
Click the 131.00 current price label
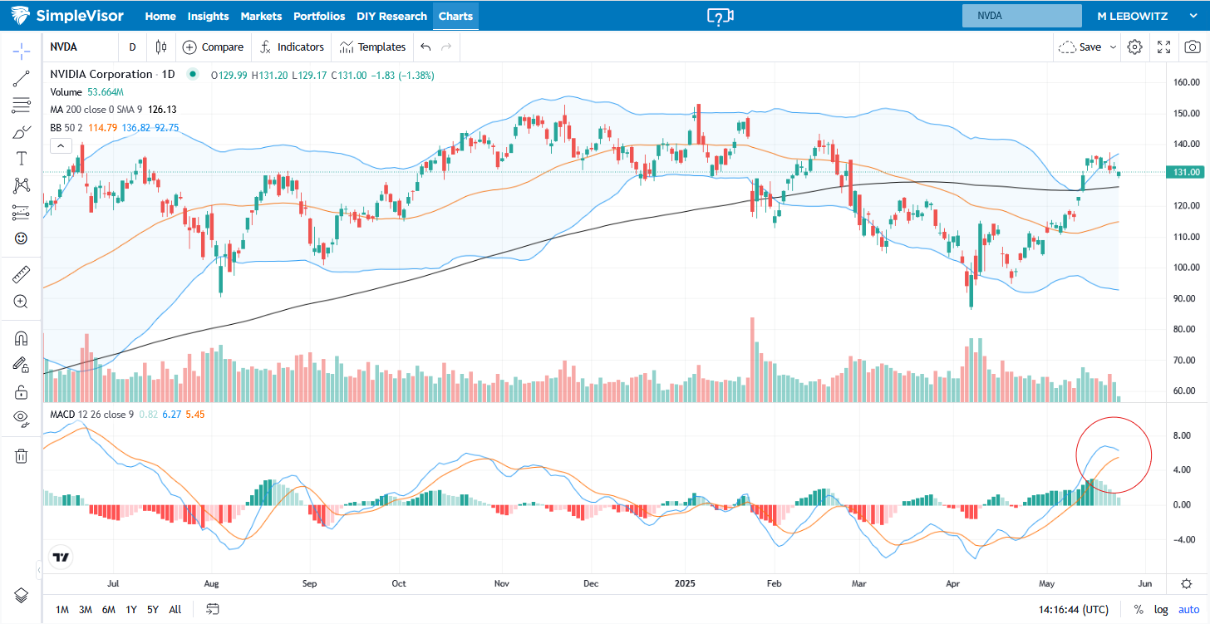(x=1185, y=172)
